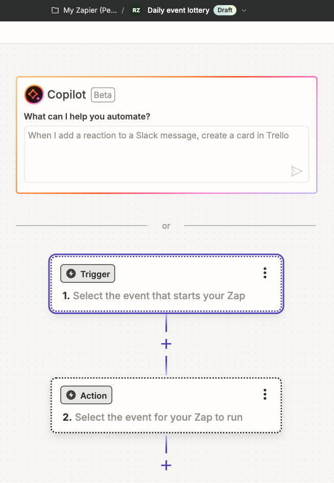
Task: Open the My Zapier folder breadcrumb
Action: pyautogui.click(x=89, y=10)
